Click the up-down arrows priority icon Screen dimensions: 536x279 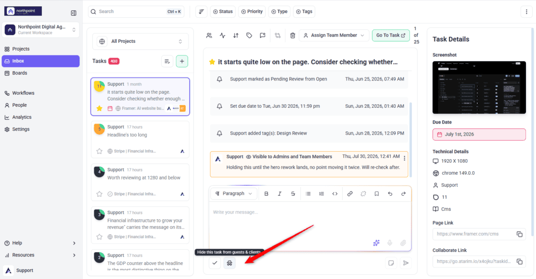coord(236,35)
